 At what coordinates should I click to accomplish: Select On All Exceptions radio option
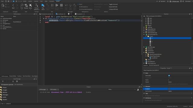click(x=78, y=7)
